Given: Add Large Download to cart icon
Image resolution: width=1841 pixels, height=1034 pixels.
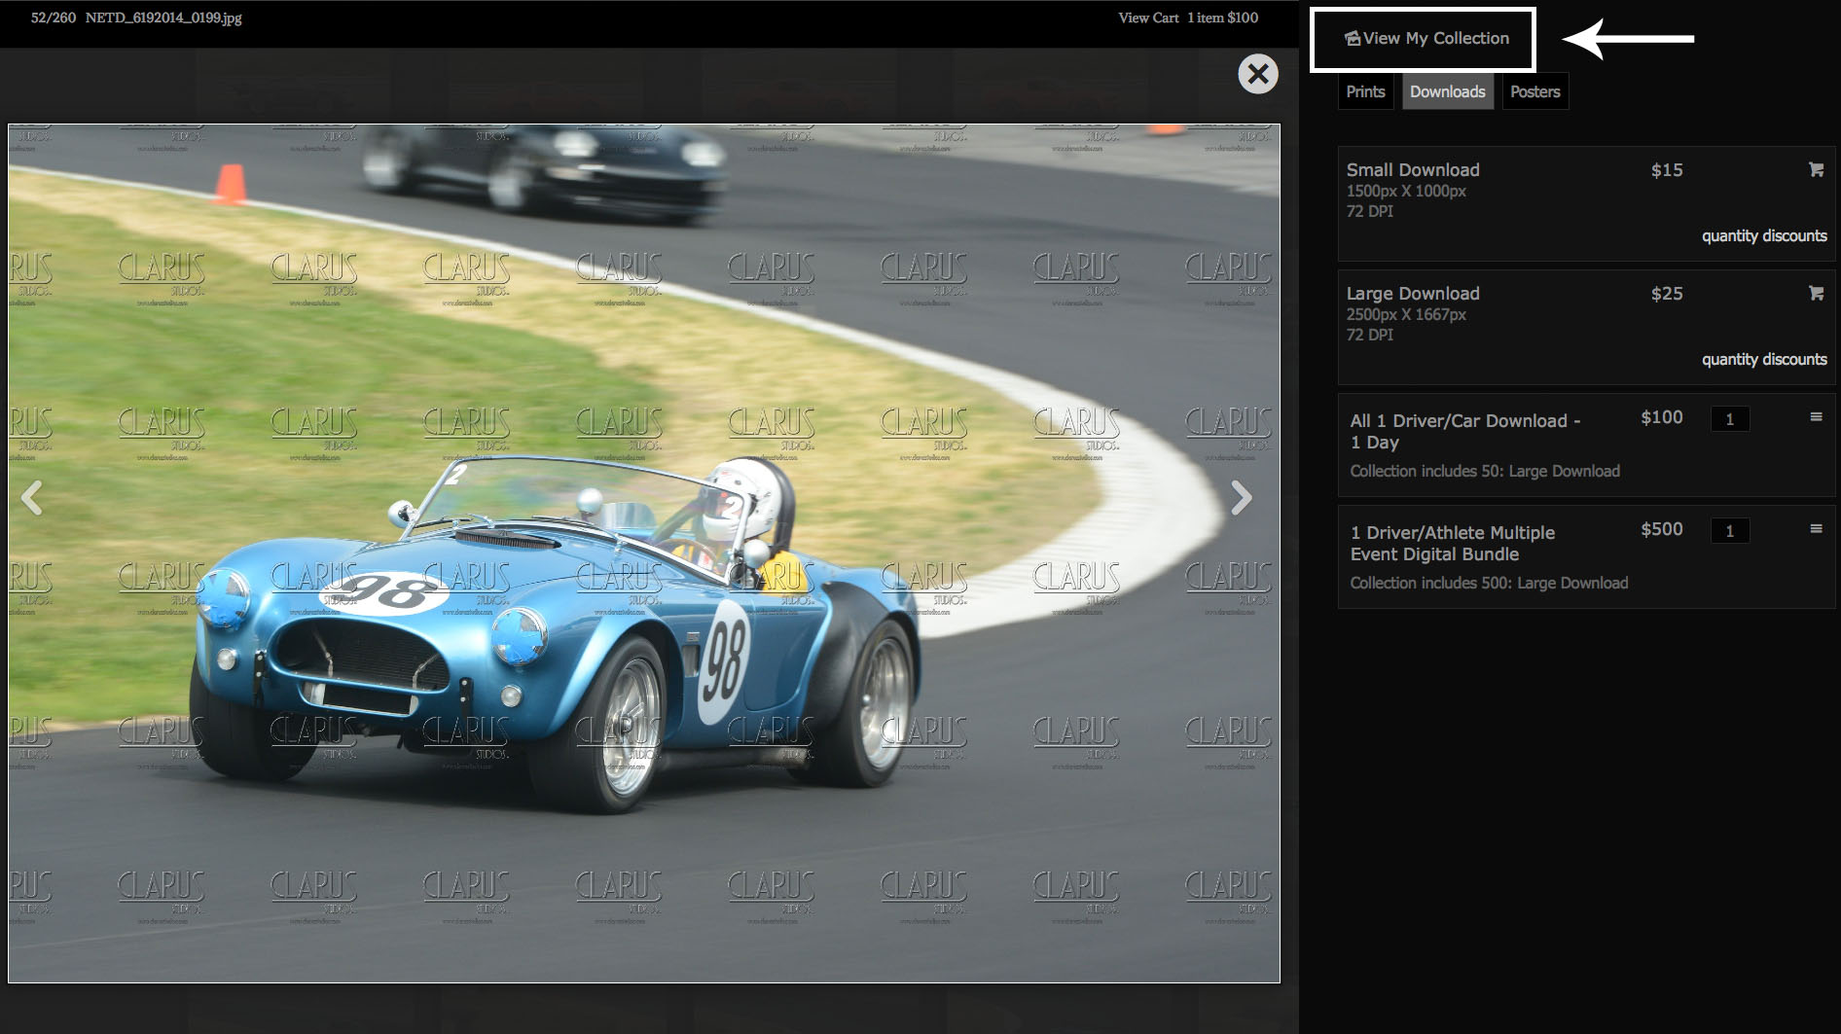Looking at the screenshot, I should [1815, 293].
